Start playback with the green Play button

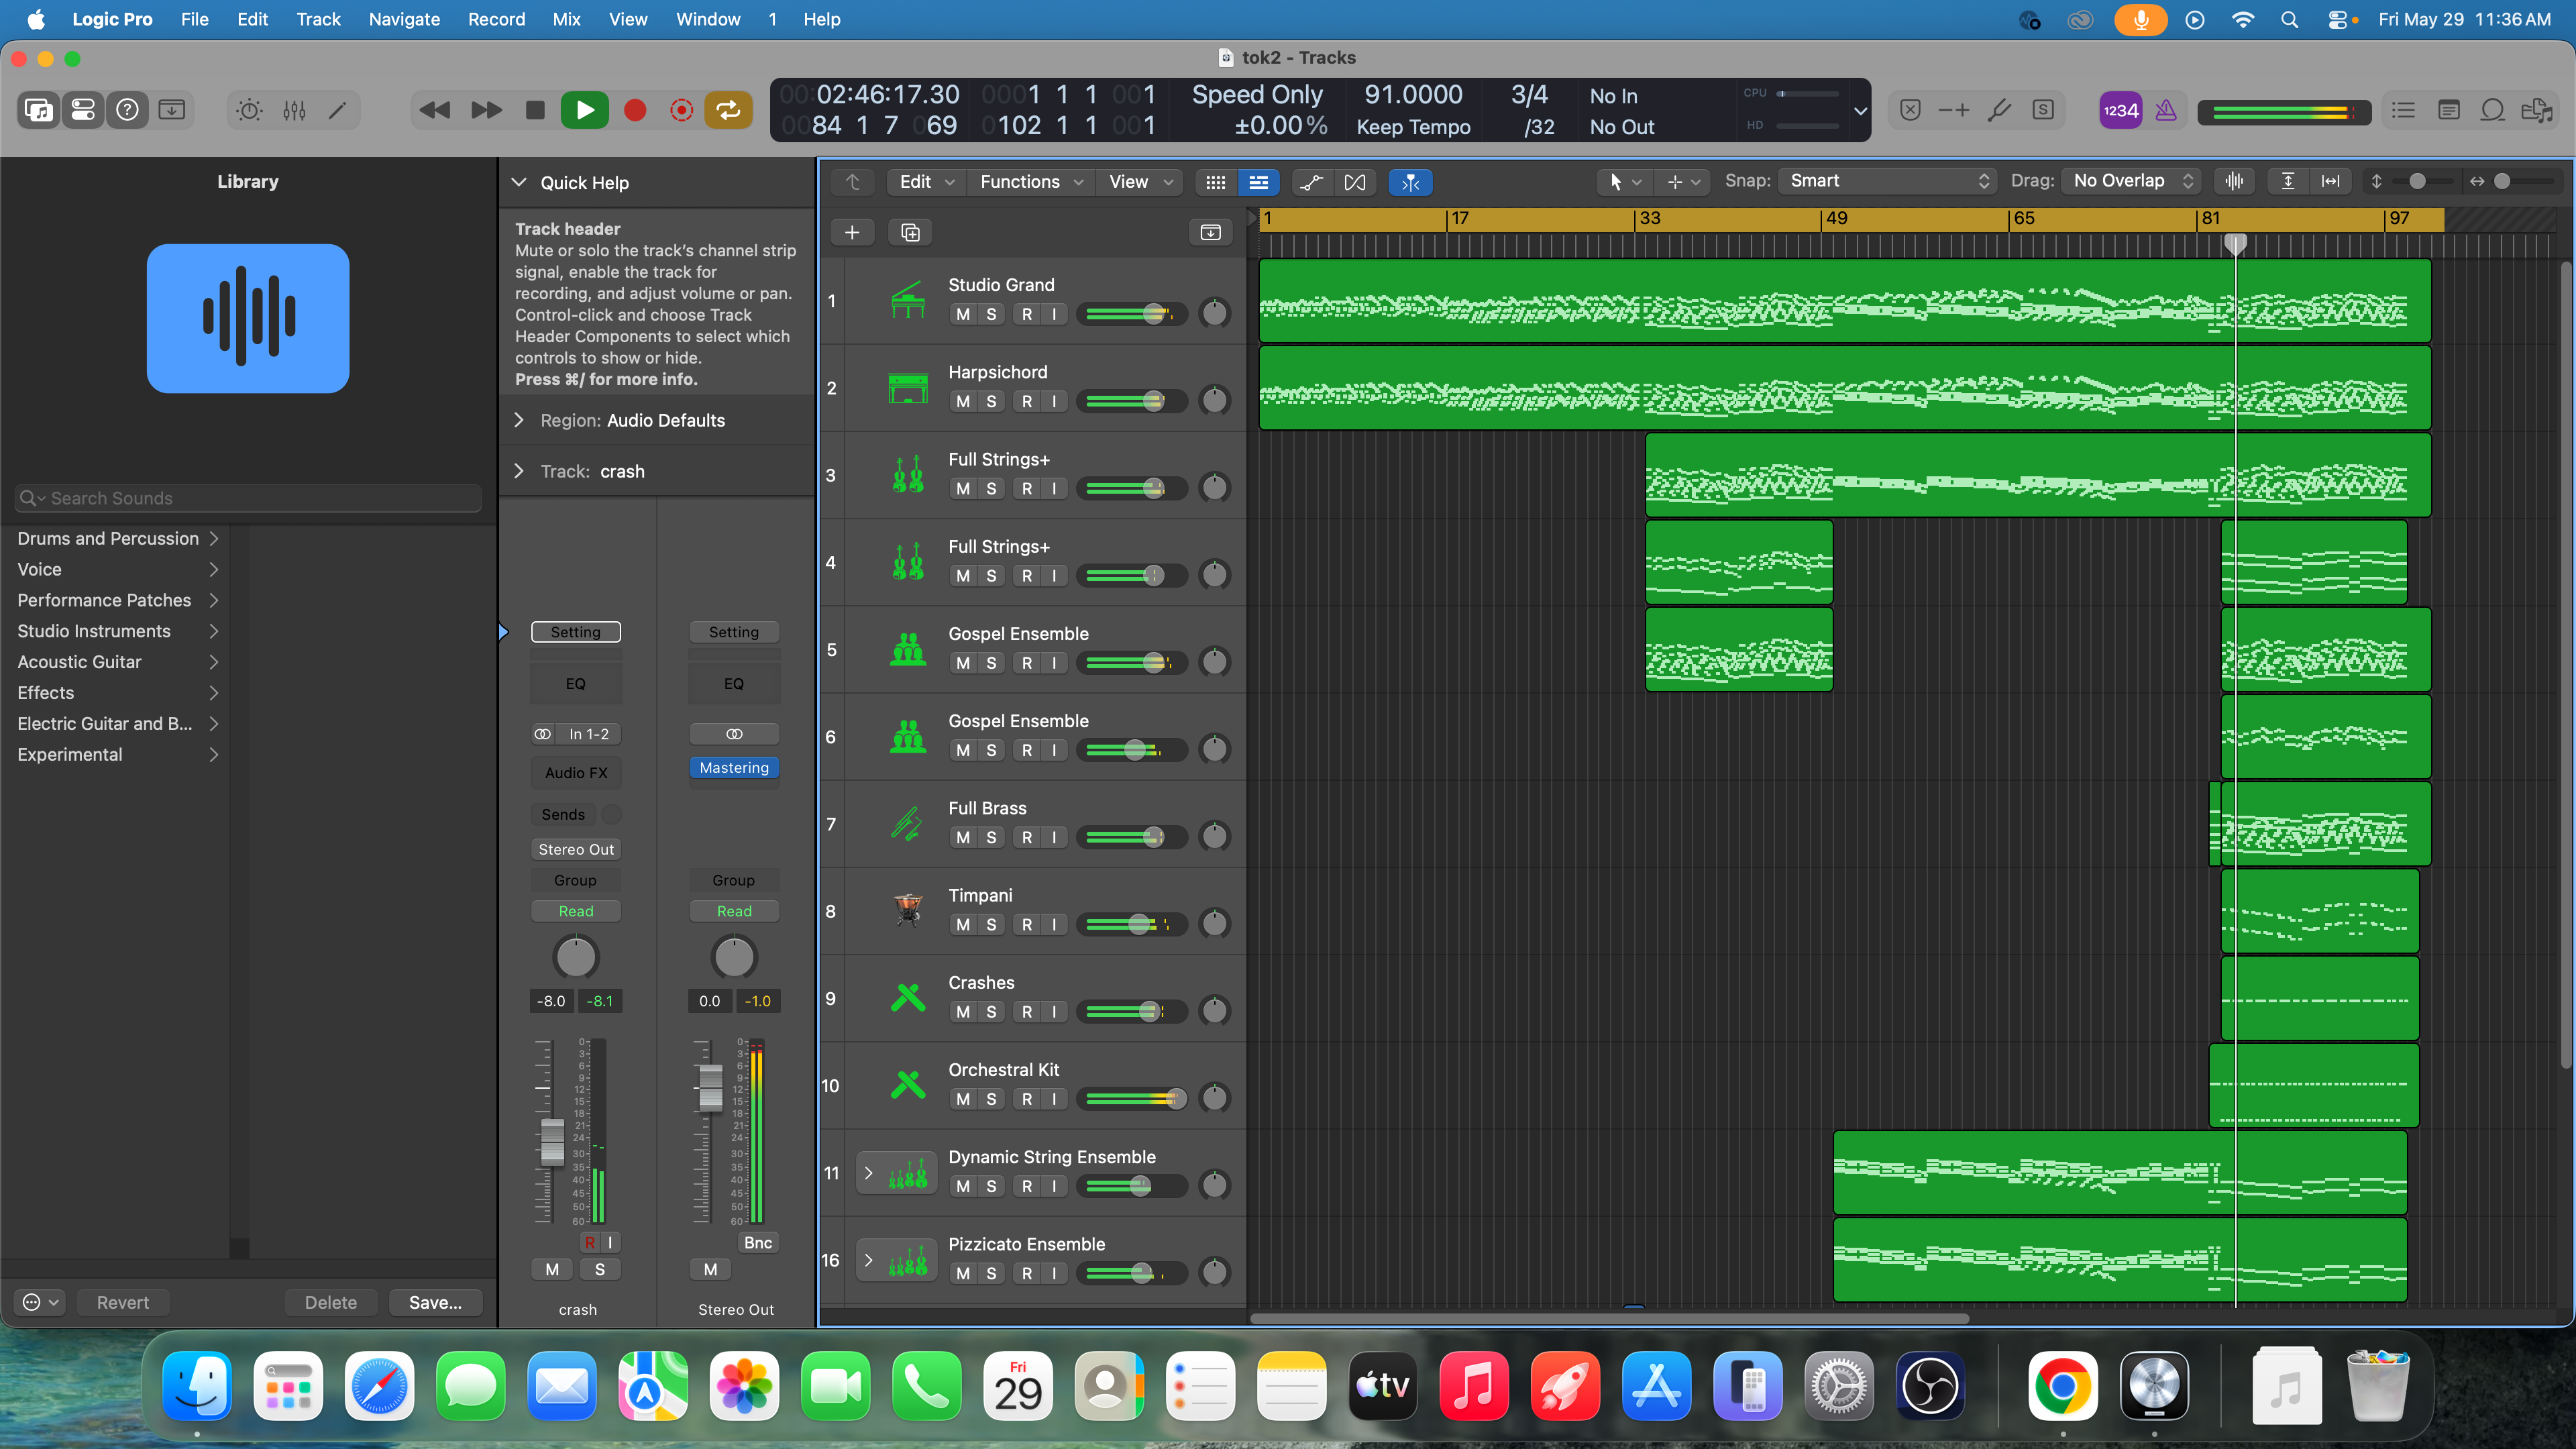585,110
